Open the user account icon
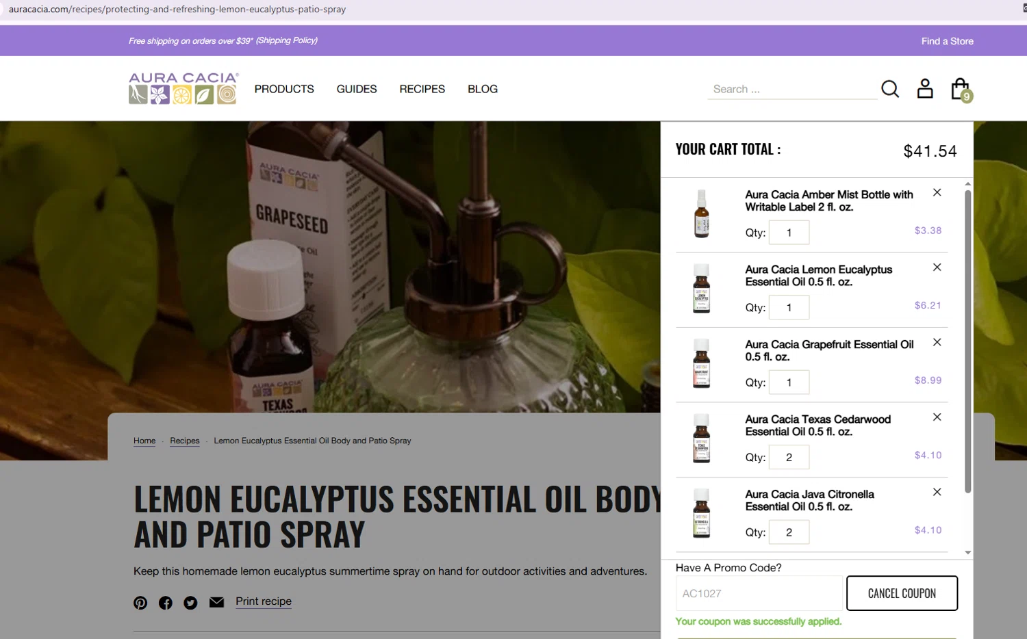This screenshot has height=639, width=1027. click(x=925, y=89)
